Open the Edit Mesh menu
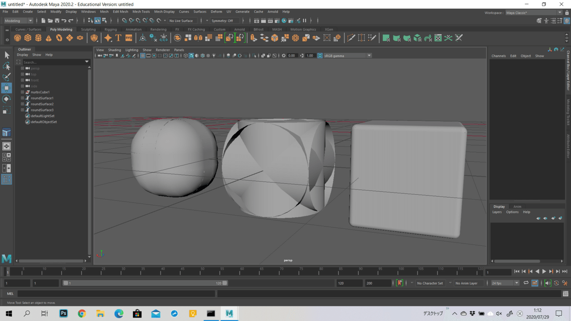The image size is (571, 321). (x=120, y=12)
